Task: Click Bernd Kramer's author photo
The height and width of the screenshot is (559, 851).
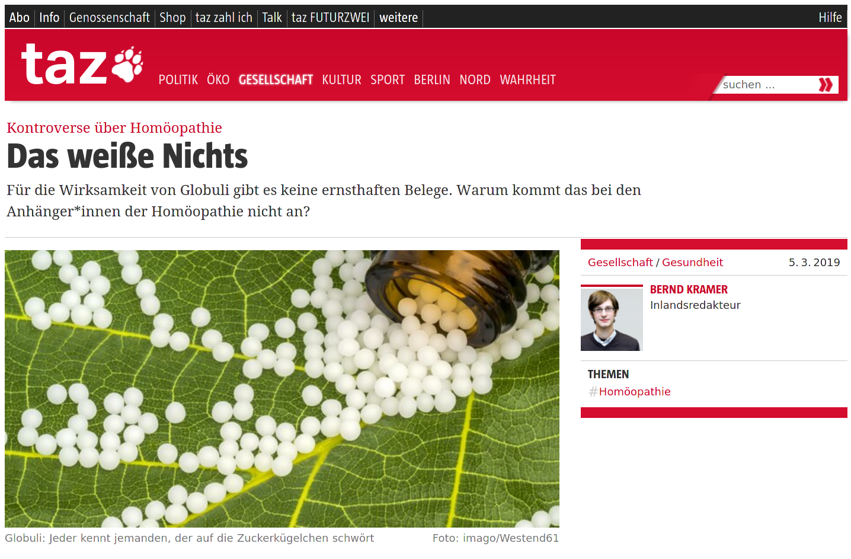Action: pyautogui.click(x=612, y=319)
